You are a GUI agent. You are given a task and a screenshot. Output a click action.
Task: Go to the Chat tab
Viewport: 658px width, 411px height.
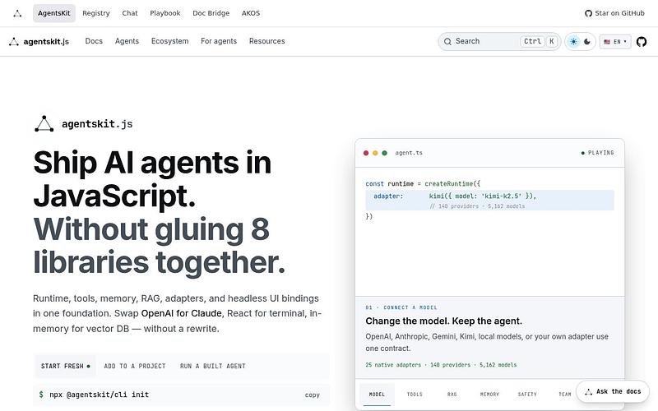[x=130, y=13]
